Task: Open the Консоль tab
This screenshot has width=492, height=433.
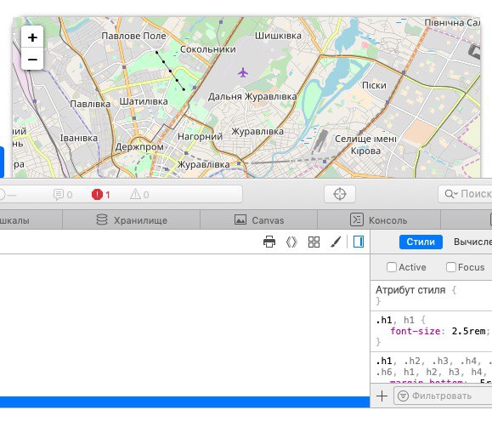Action: click(x=379, y=220)
